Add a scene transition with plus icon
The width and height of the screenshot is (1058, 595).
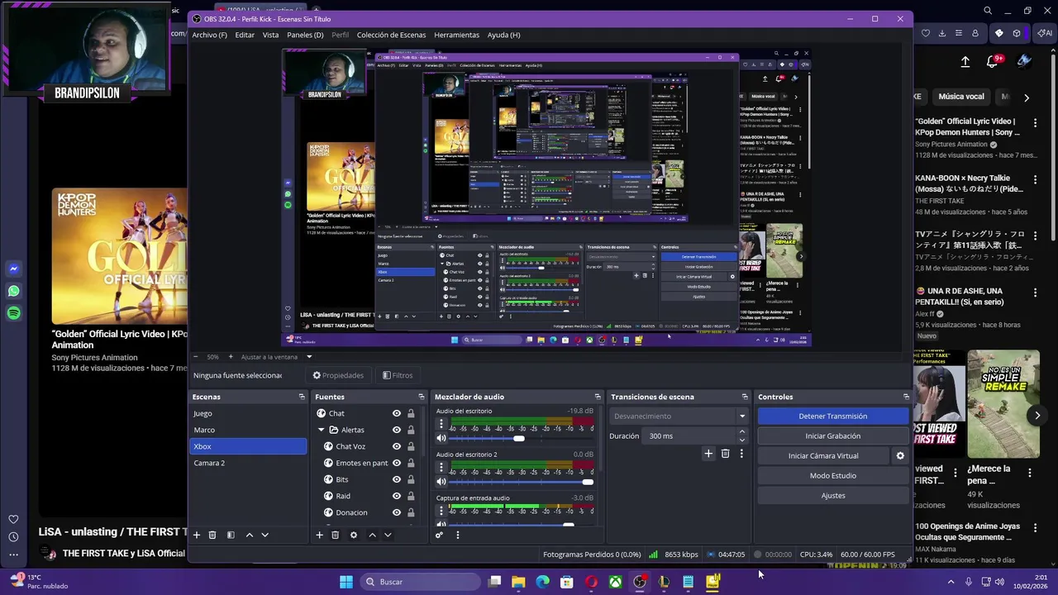(708, 453)
